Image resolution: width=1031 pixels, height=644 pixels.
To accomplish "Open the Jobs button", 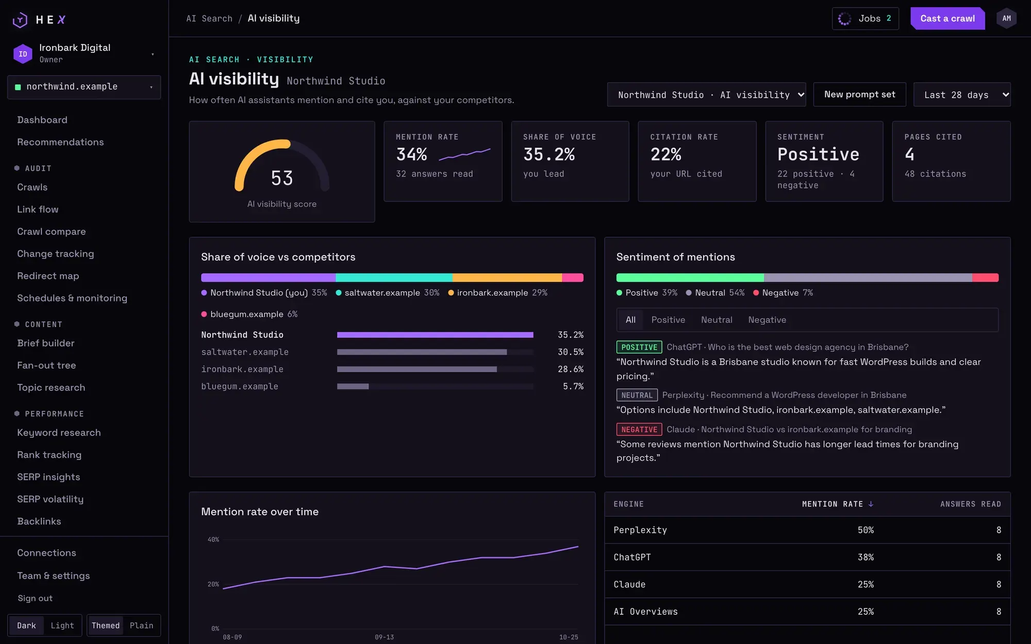I will (x=866, y=19).
